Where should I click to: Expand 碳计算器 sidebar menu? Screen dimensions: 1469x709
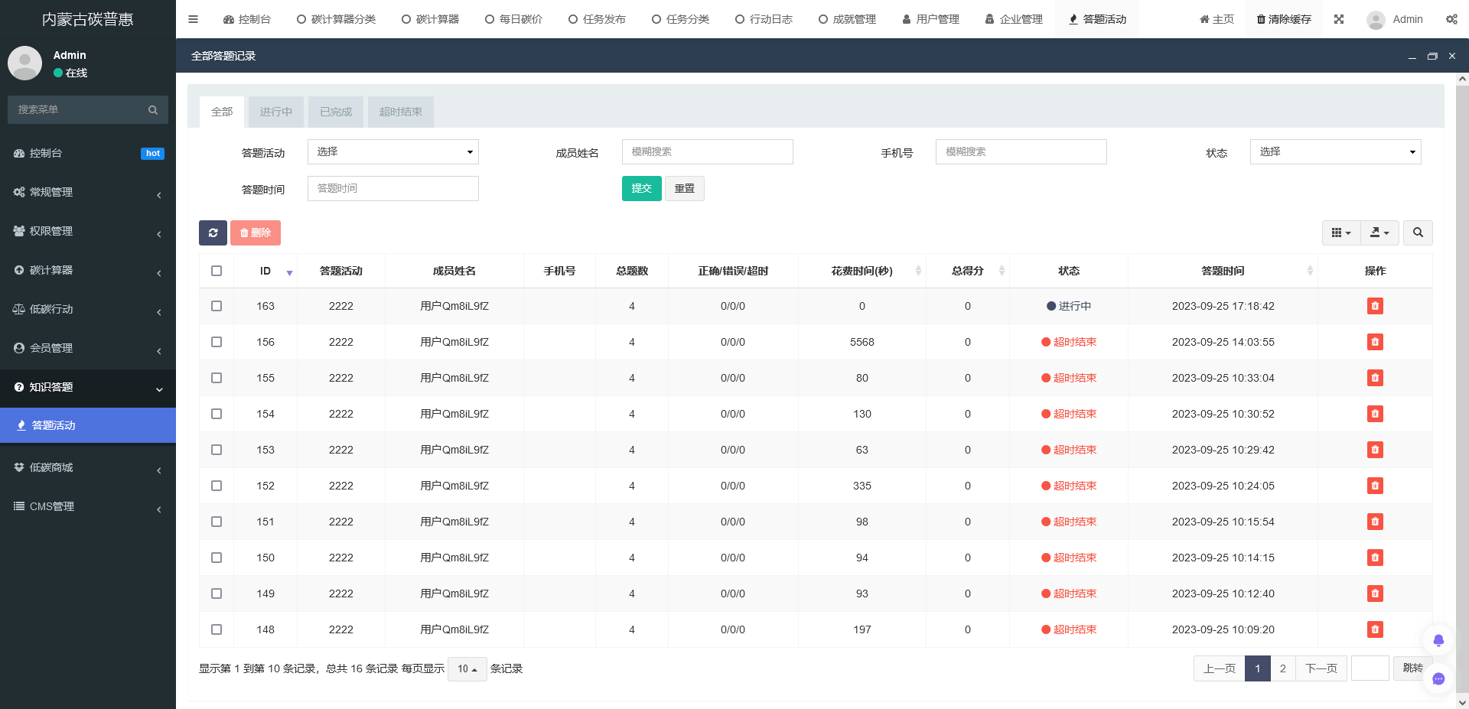pyautogui.click(x=88, y=270)
